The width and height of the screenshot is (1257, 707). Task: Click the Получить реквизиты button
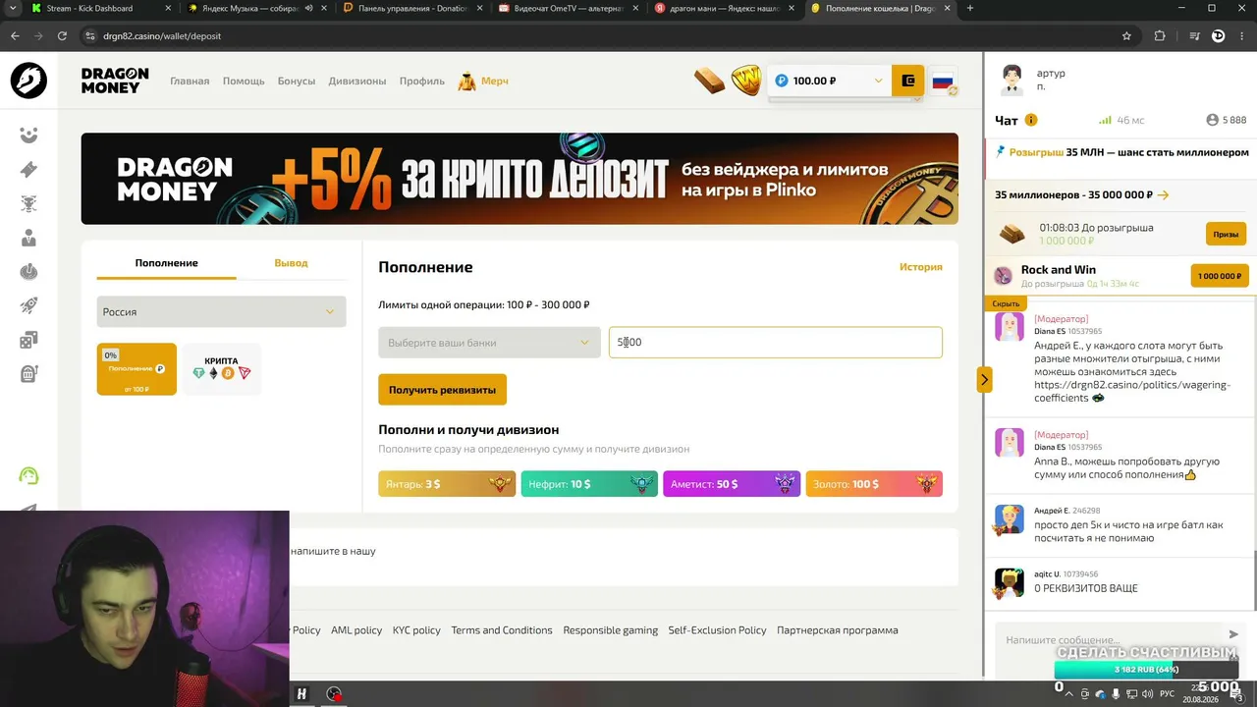click(442, 390)
